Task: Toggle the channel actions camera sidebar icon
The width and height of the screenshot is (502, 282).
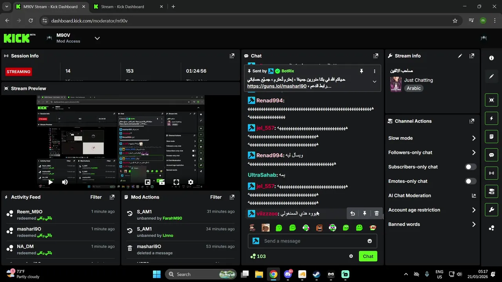Action: (x=491, y=192)
